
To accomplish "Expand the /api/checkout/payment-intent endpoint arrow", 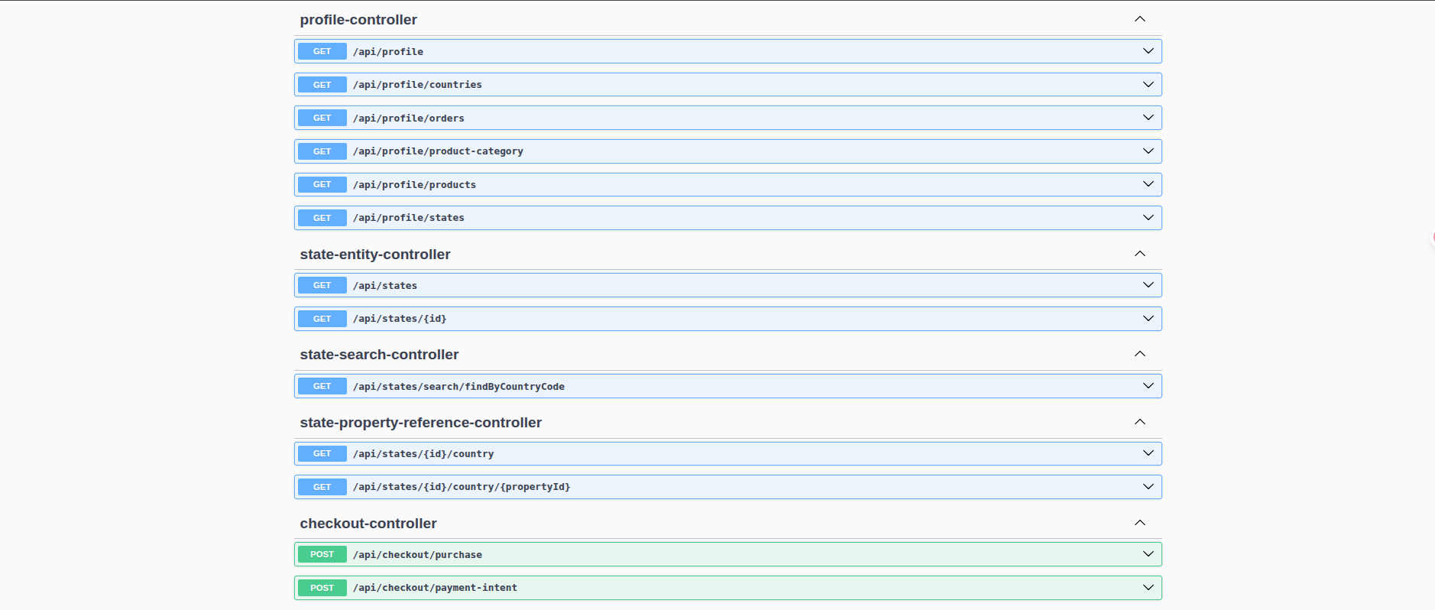I will (1148, 588).
